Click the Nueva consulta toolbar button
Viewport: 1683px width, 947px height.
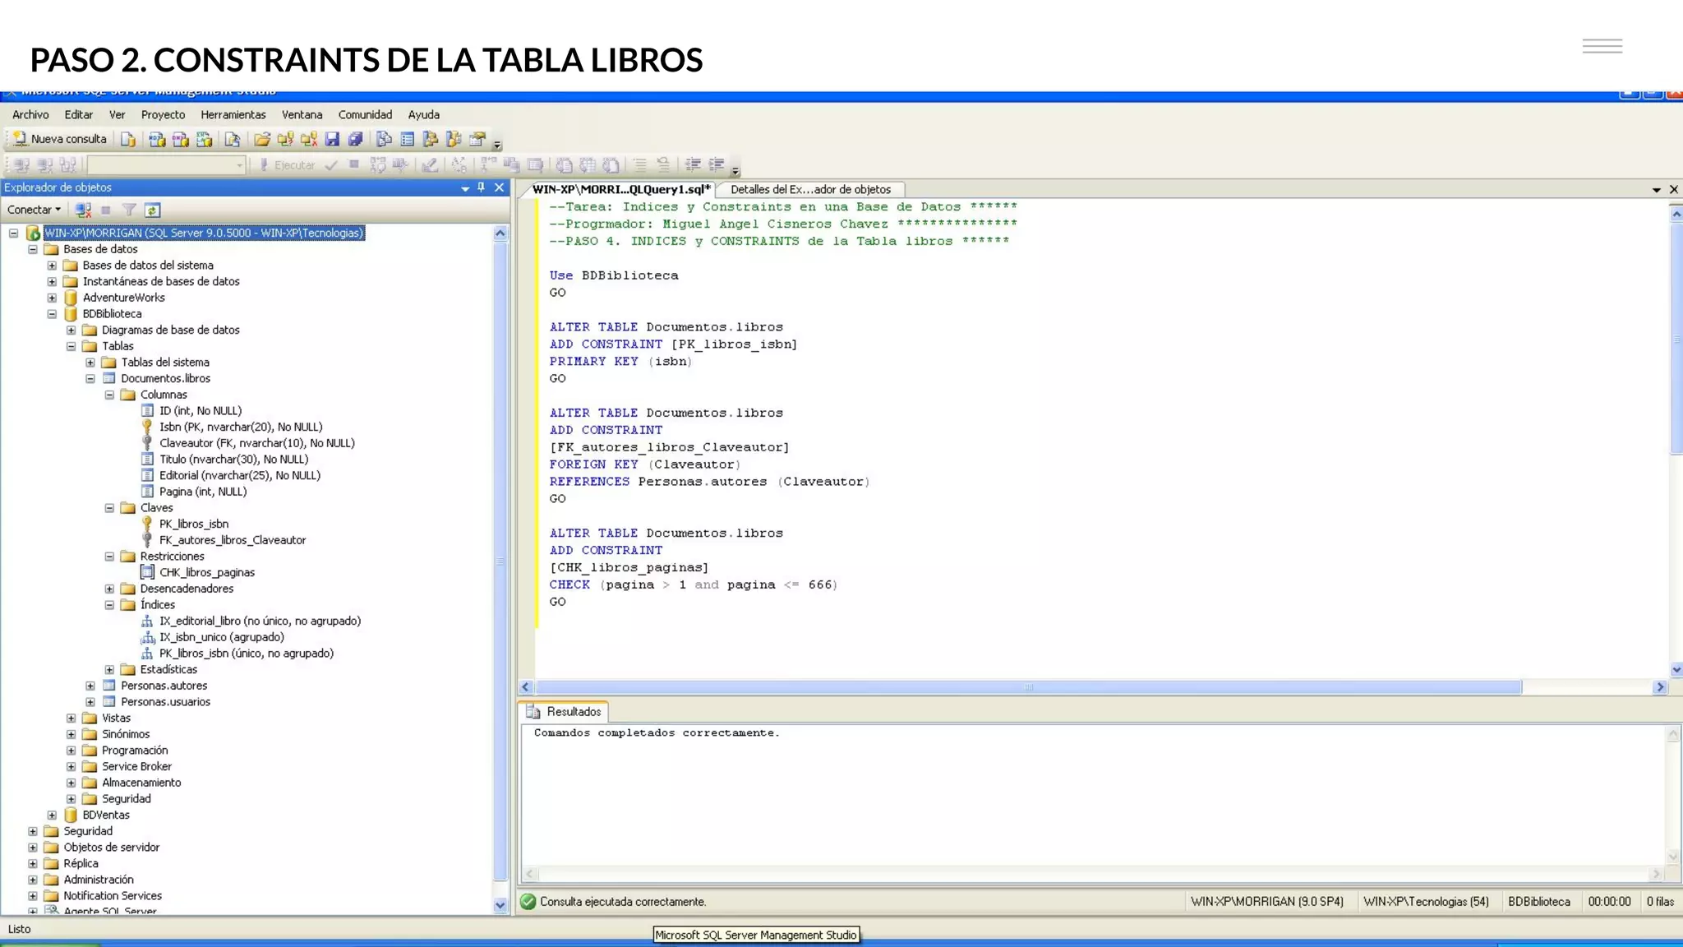(59, 139)
